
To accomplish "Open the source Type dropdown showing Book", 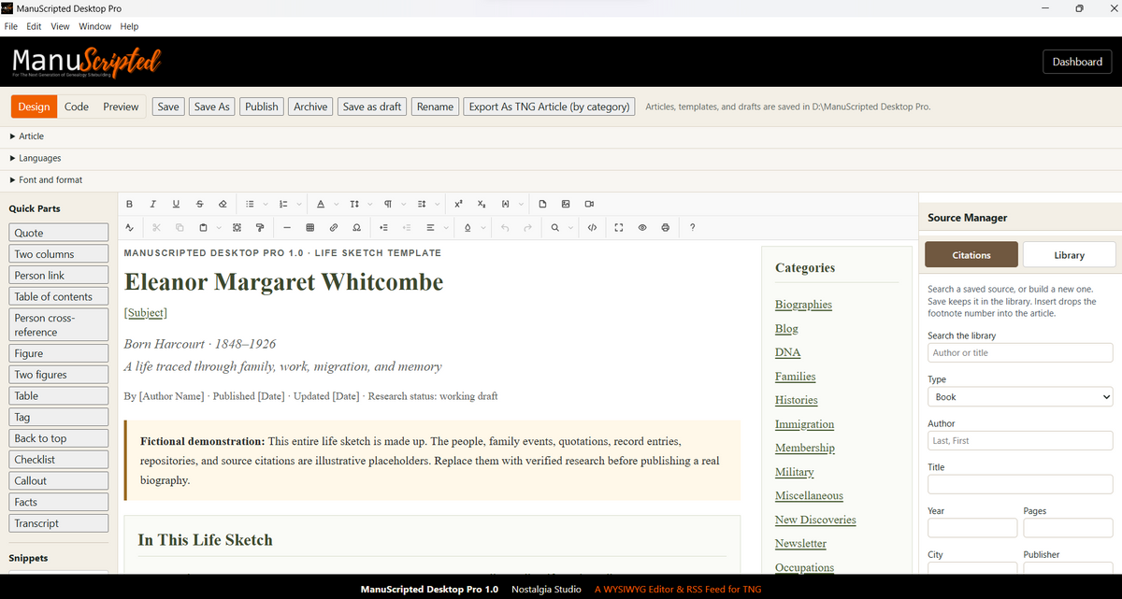I will pyautogui.click(x=1020, y=397).
